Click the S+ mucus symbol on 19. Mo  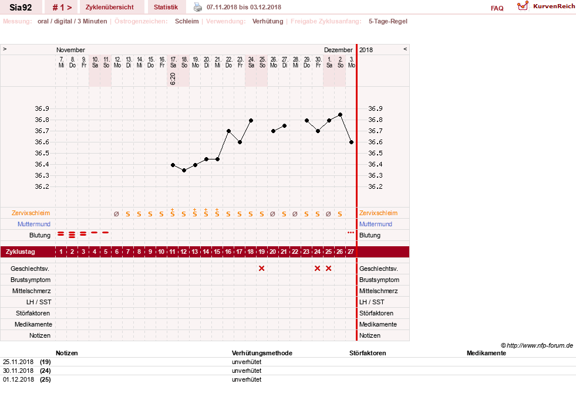(195, 213)
